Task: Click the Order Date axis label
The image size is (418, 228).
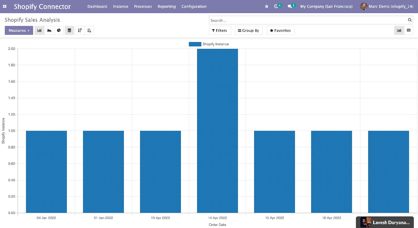Action: click(217, 225)
